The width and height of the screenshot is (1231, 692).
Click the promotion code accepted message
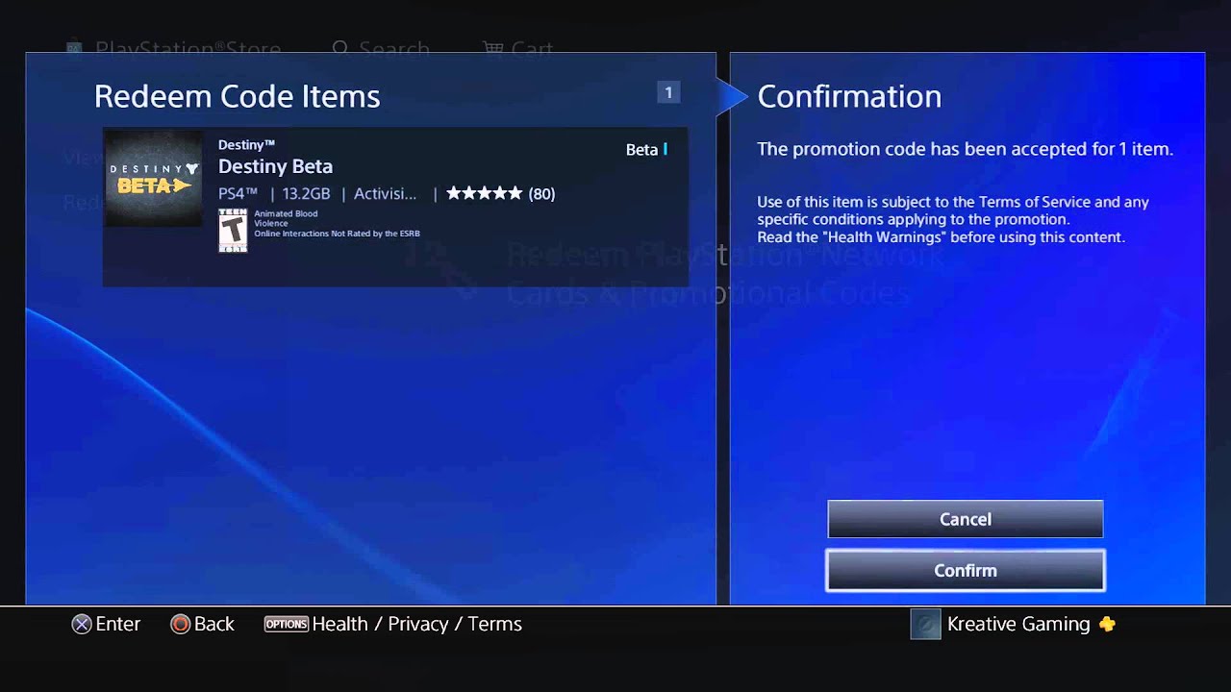tap(965, 149)
